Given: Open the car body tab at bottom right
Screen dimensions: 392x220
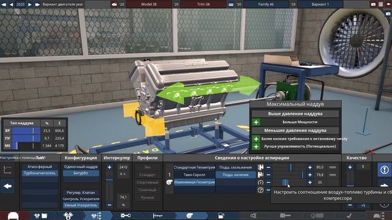Looking at the screenshot, I should click(379, 216).
